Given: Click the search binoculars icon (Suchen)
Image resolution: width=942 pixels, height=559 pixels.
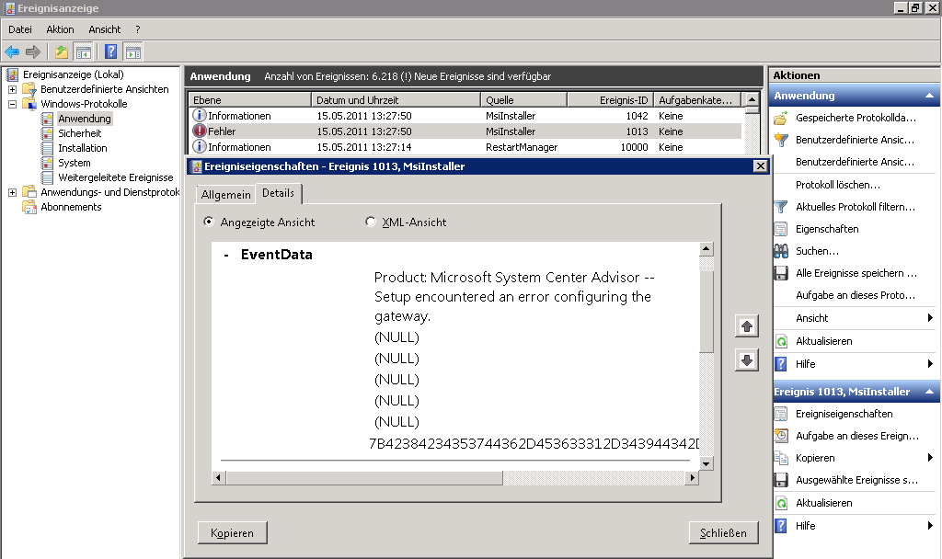Looking at the screenshot, I should (781, 251).
